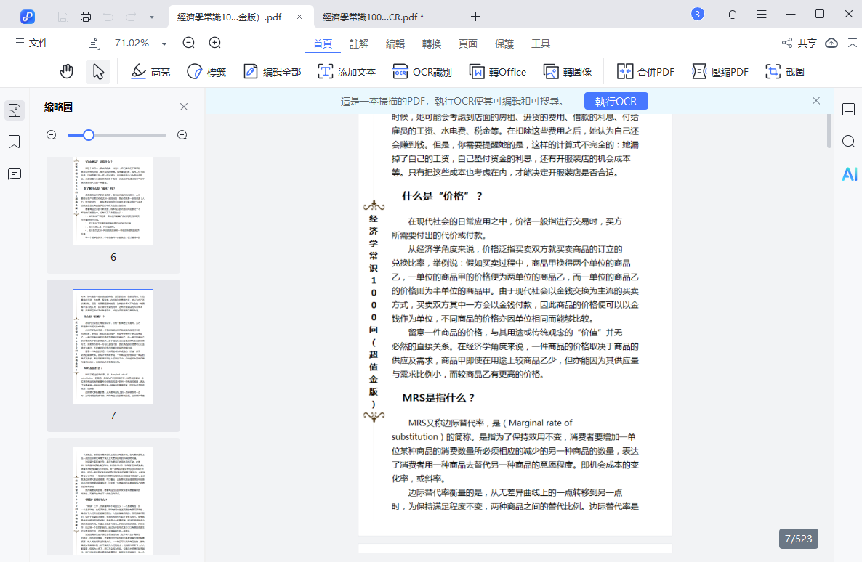Switch to the 經濟學常識100...CR.pdf tab
Image resolution: width=862 pixels, height=562 pixels.
pyautogui.click(x=373, y=17)
